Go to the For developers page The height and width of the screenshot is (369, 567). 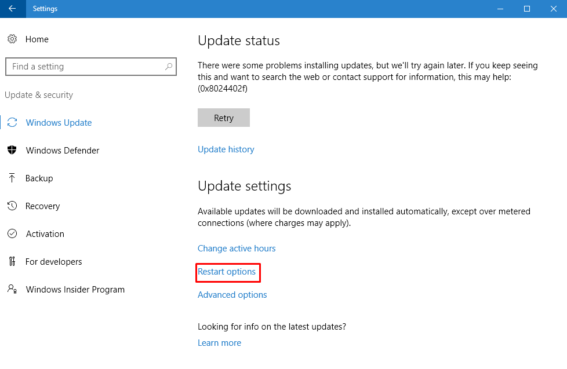pos(53,262)
